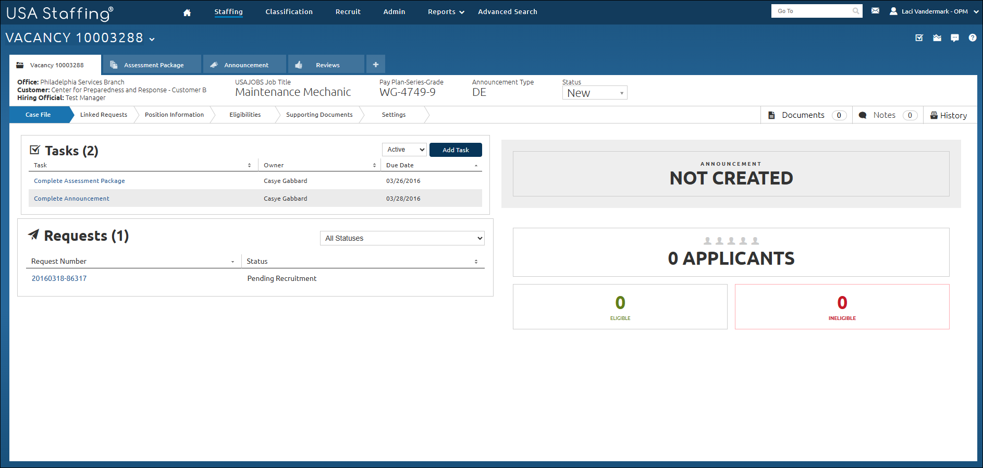983x468 pixels.
Task: Click the plus icon to add tab
Action: coord(375,65)
